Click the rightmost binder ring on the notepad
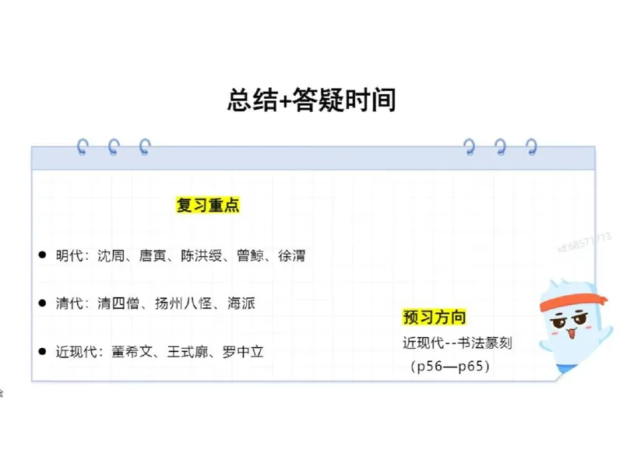The image size is (623, 467). (530, 146)
